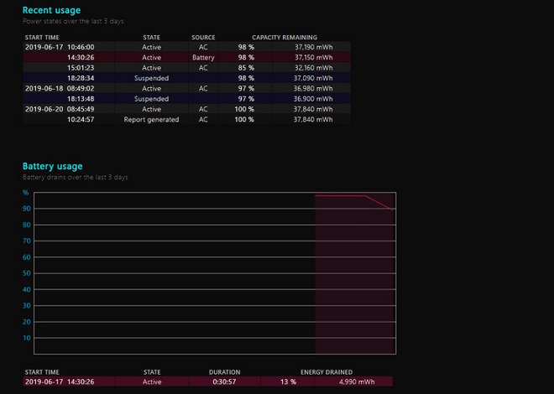554x394 pixels.
Task: Select the 0:30:57 duration value
Action: (224, 381)
